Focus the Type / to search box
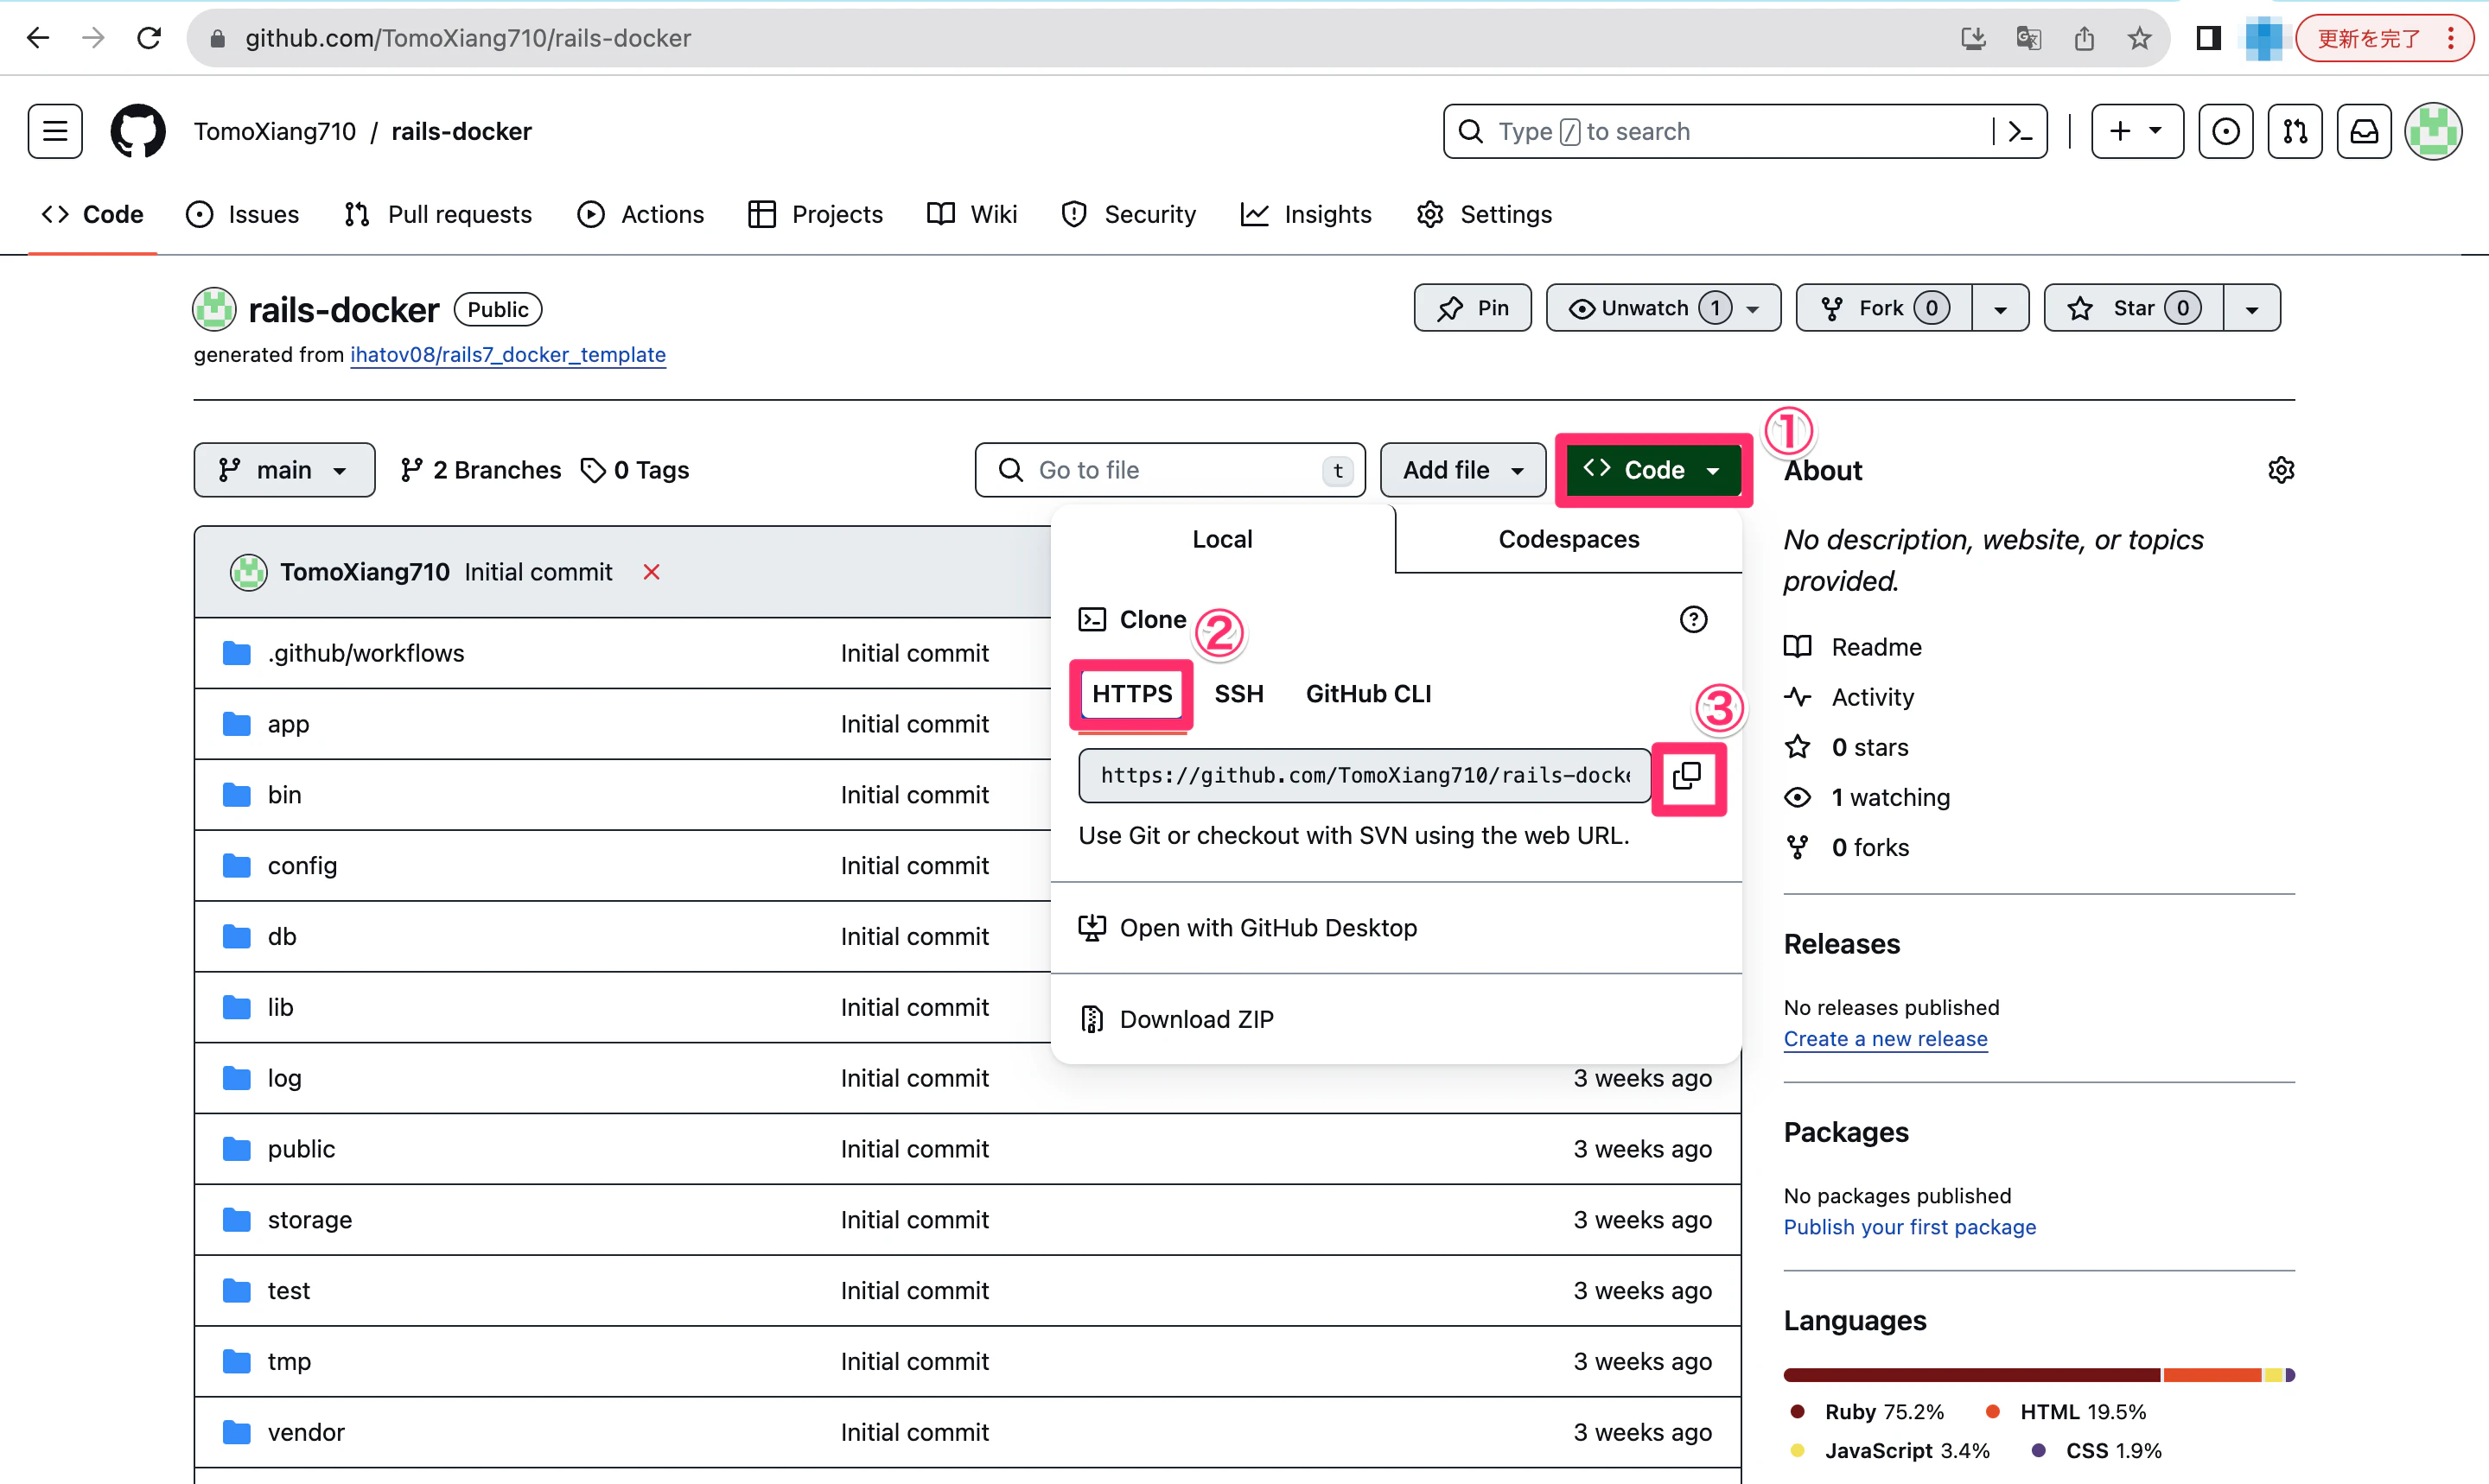Image resolution: width=2489 pixels, height=1484 pixels. [1745, 131]
